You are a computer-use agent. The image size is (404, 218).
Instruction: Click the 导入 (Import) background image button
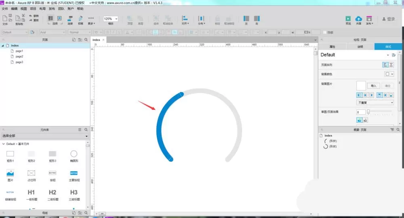point(373,86)
